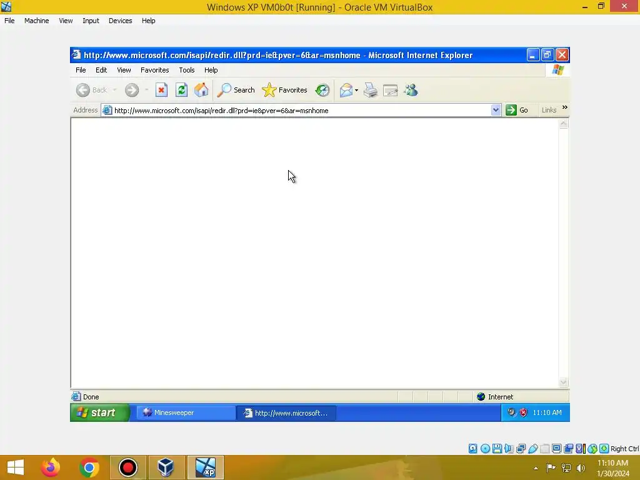Select the microsoft.com IE taskbar button
Viewport: 640px width, 480px height.
pyautogui.click(x=286, y=413)
